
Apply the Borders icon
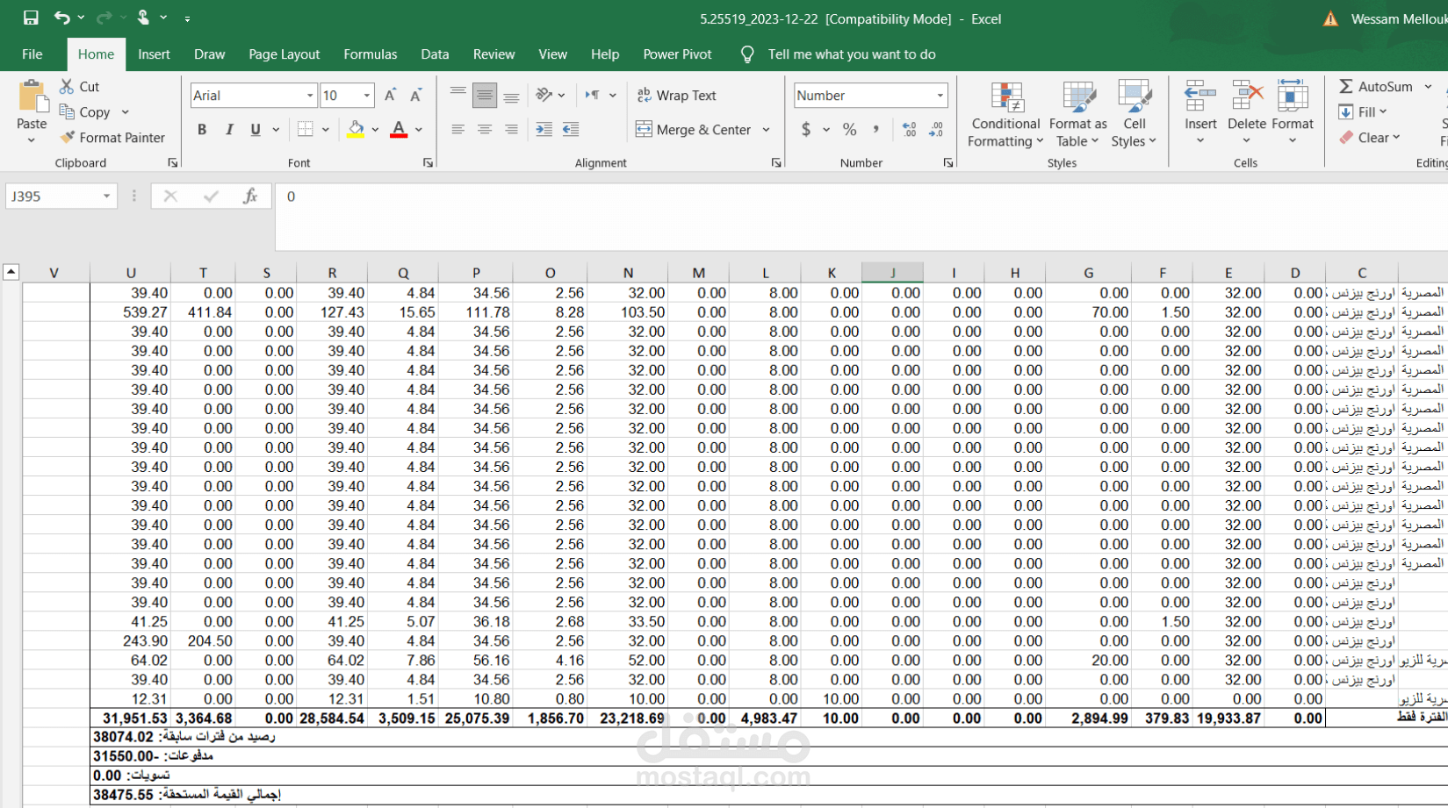(x=305, y=129)
